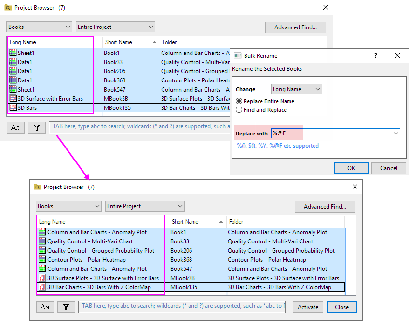Open the Long Name change dropdown
This screenshot has width=410, height=322.
point(296,89)
